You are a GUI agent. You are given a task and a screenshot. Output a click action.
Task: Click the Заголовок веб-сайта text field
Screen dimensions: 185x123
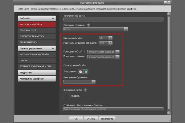coord(113,19)
